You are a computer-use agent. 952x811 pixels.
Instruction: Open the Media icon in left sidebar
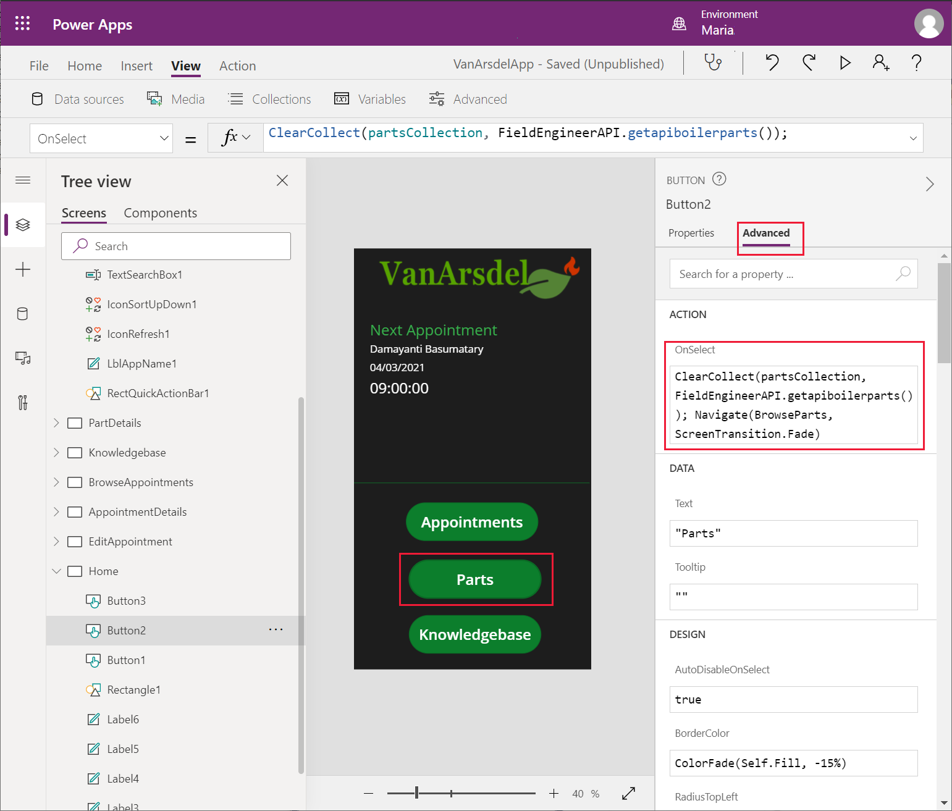click(23, 358)
